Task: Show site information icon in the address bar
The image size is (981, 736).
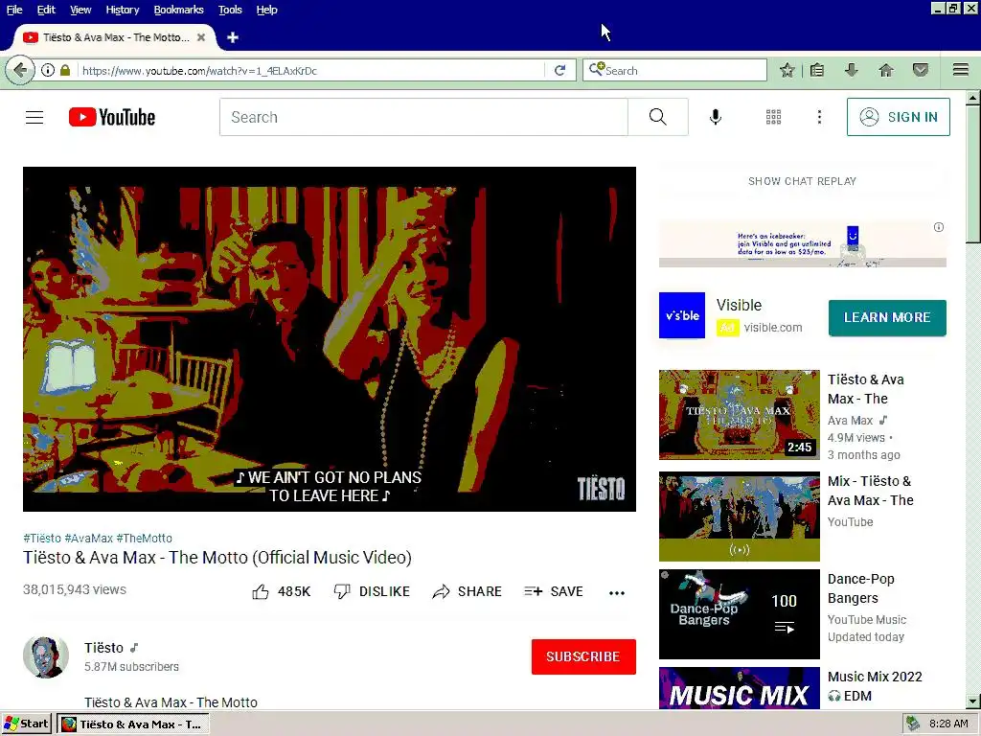Action: pyautogui.click(x=48, y=70)
